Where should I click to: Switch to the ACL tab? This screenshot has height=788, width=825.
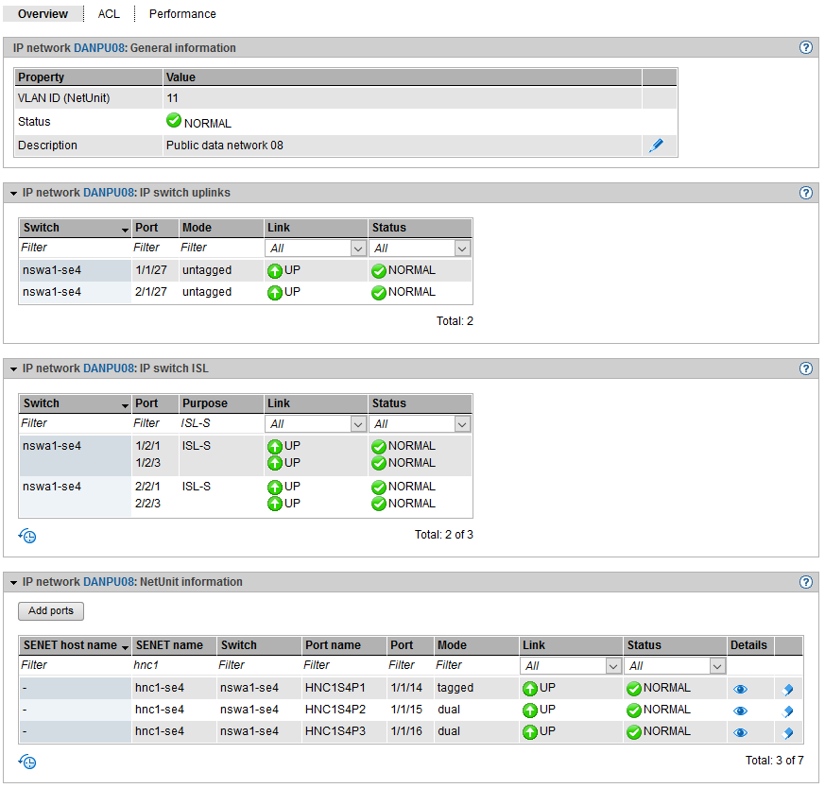[109, 13]
